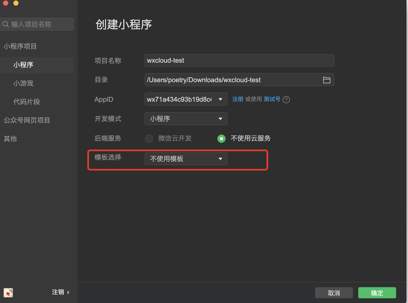Image resolution: width=408 pixels, height=303 pixels.
Task: Click the 项目名称 field containing wxcloud-test
Action: (239, 60)
